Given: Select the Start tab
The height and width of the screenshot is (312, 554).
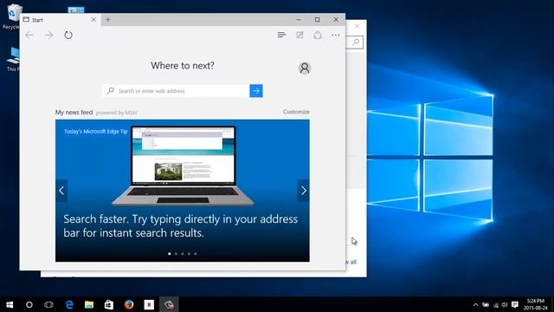Looking at the screenshot, I should 60,20.
